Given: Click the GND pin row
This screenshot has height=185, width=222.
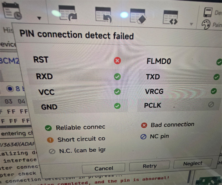Looking at the screenshot, I should 80,106.
